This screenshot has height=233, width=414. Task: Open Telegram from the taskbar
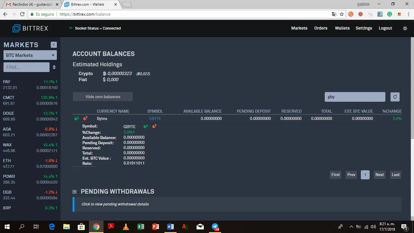215,227
